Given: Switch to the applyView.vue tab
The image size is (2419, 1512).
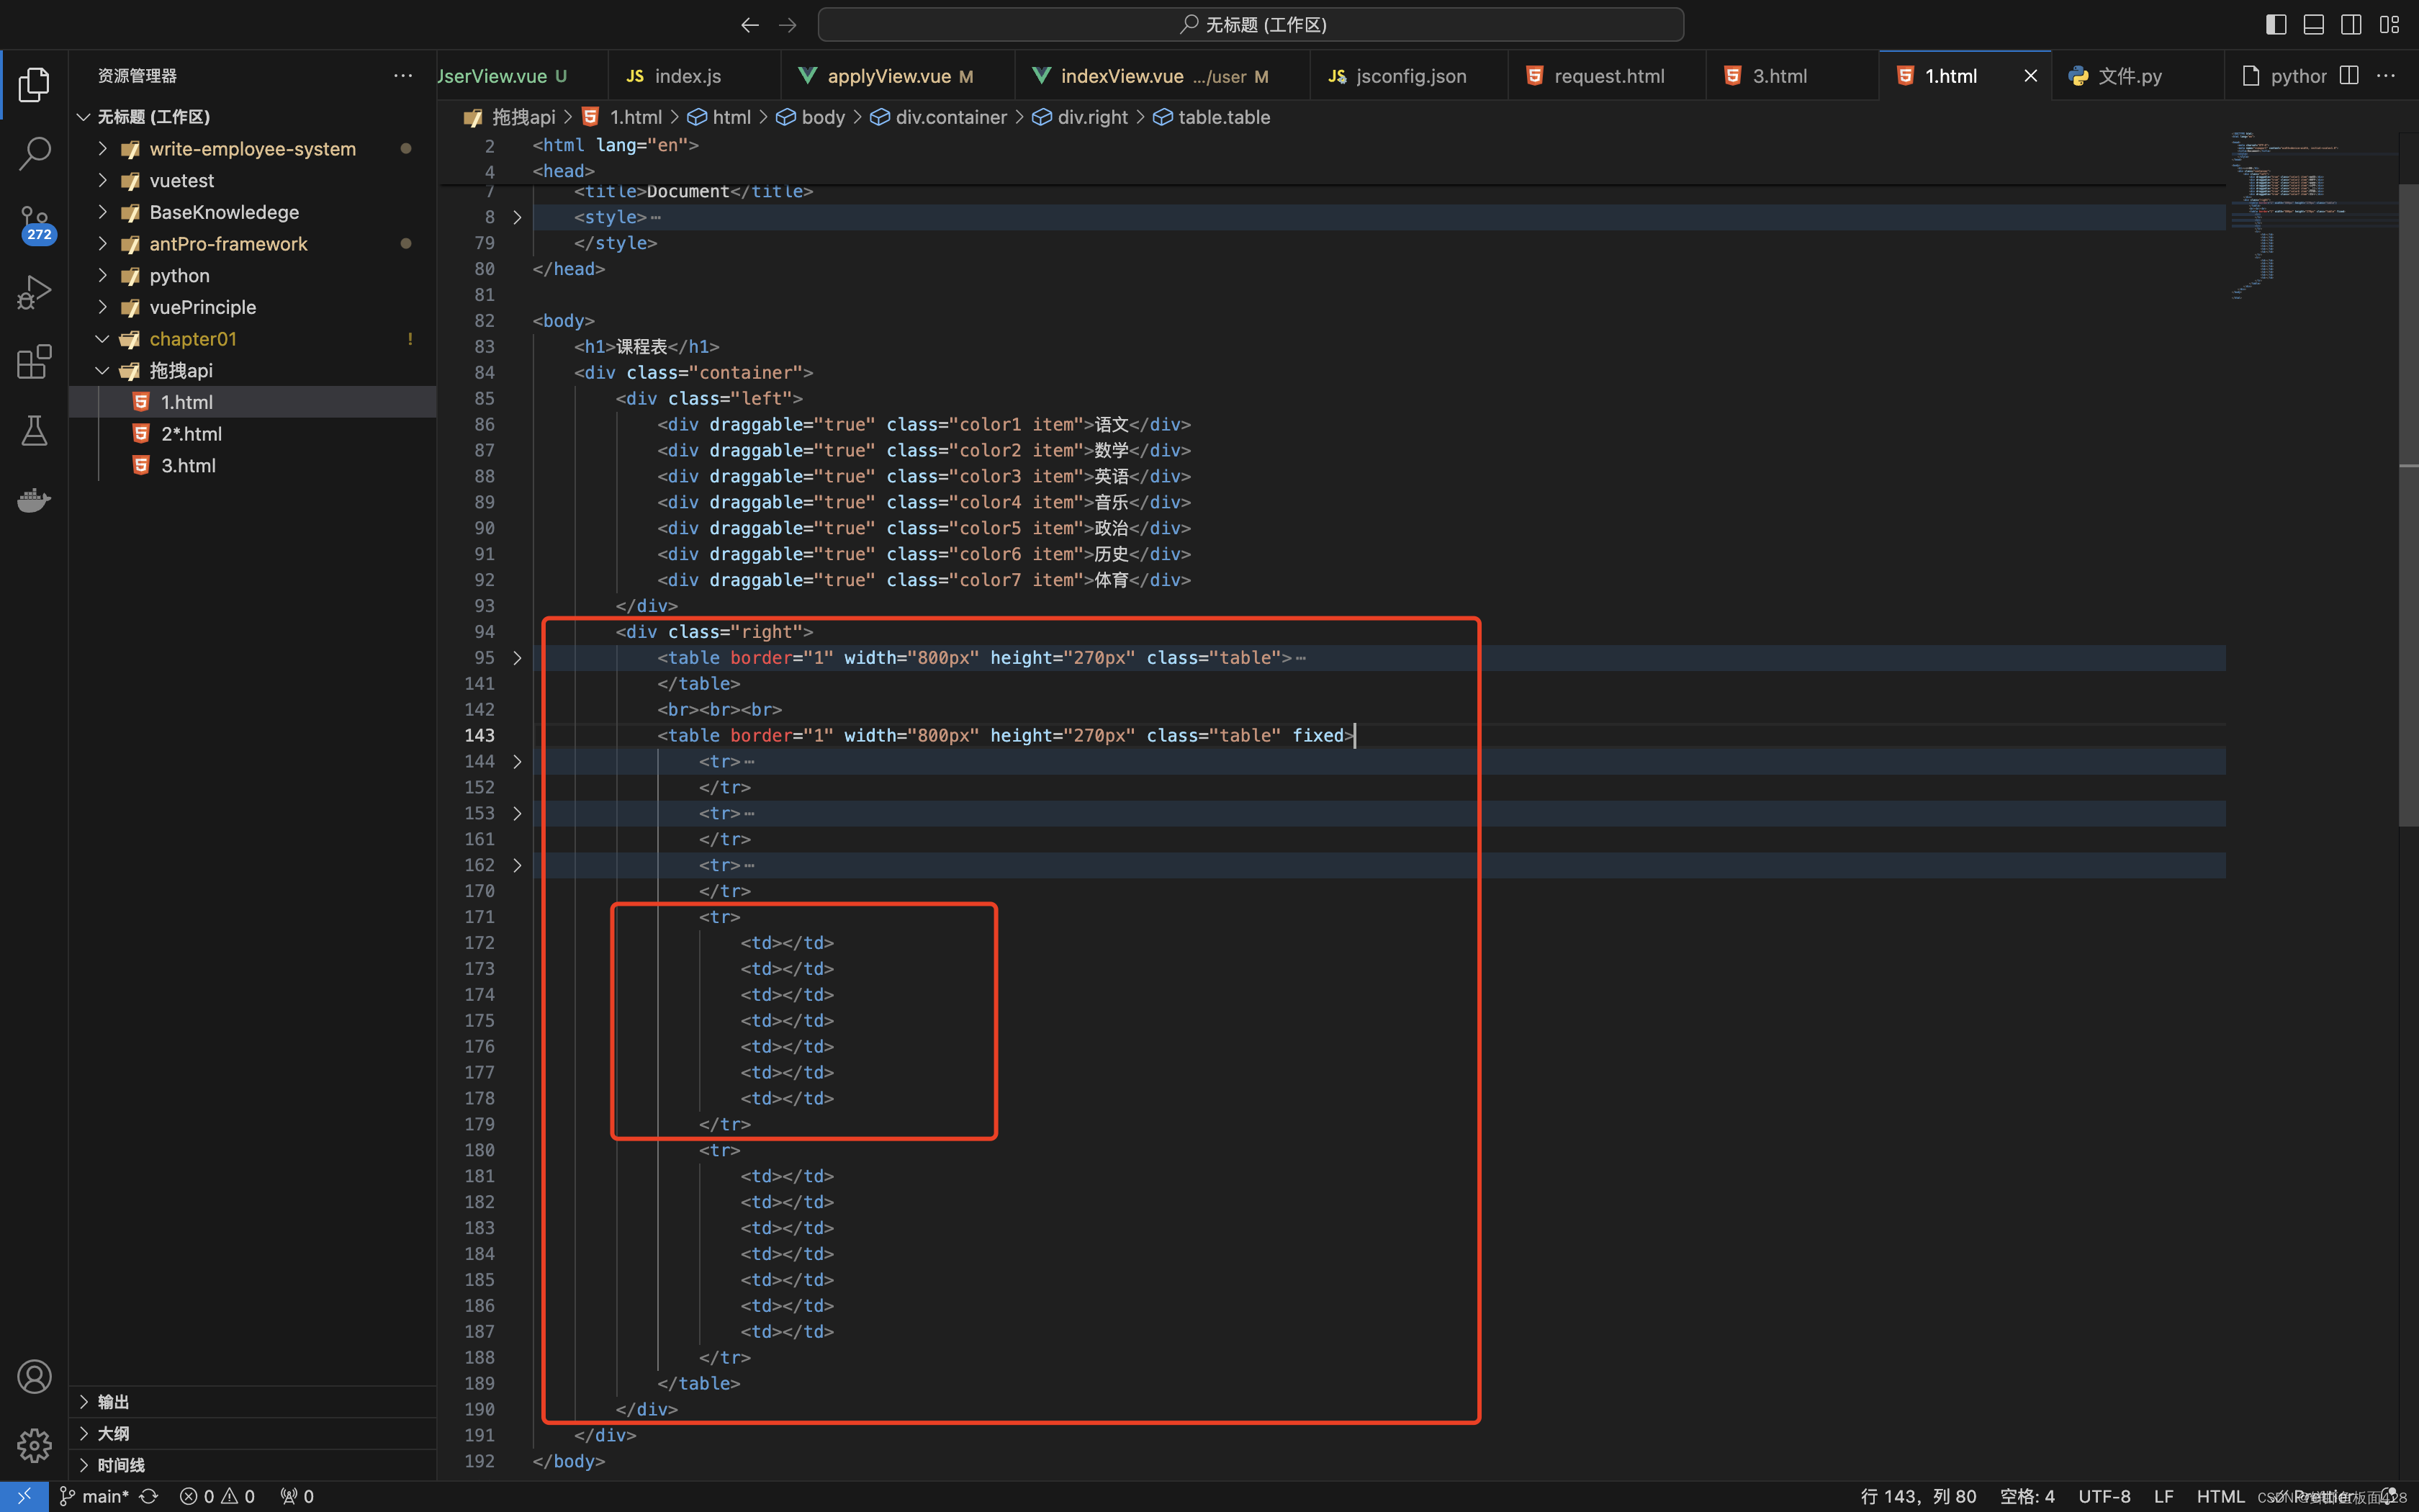Looking at the screenshot, I should (888, 76).
